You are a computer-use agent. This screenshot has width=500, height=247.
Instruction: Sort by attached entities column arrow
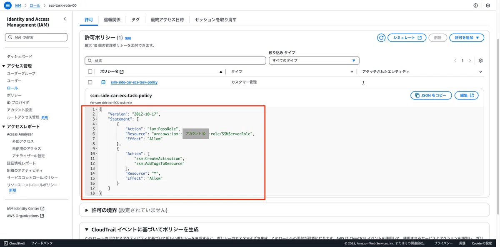click(481, 72)
